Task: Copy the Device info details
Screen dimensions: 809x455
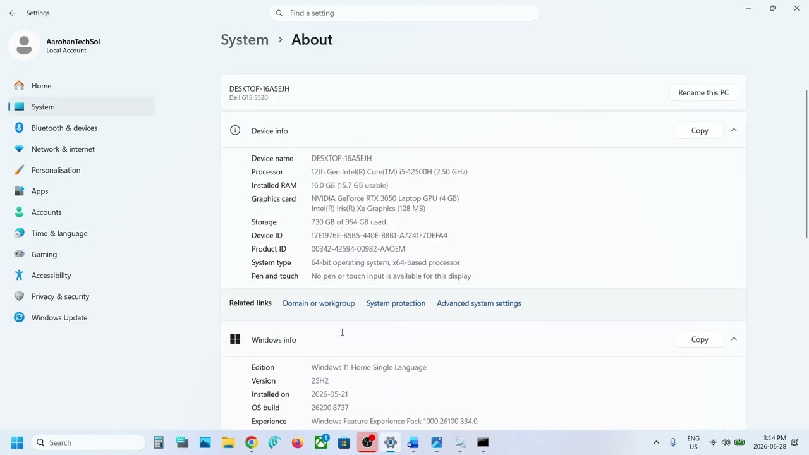Action: point(700,130)
